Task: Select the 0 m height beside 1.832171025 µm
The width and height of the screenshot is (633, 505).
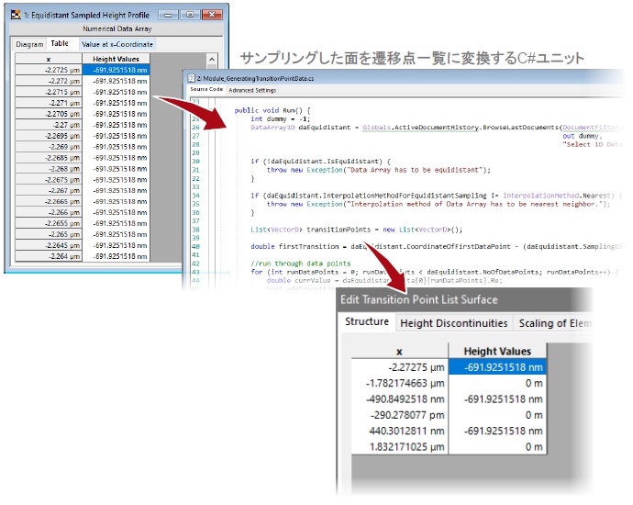Action: [497, 447]
